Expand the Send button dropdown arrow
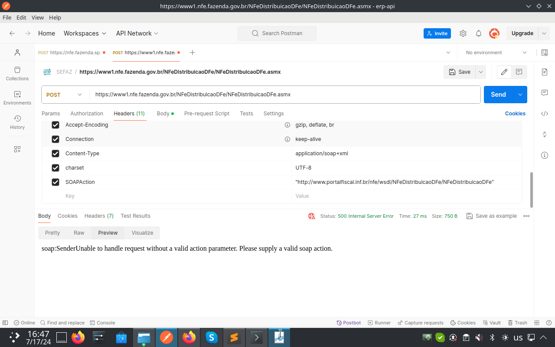The width and height of the screenshot is (555, 347). click(x=520, y=95)
